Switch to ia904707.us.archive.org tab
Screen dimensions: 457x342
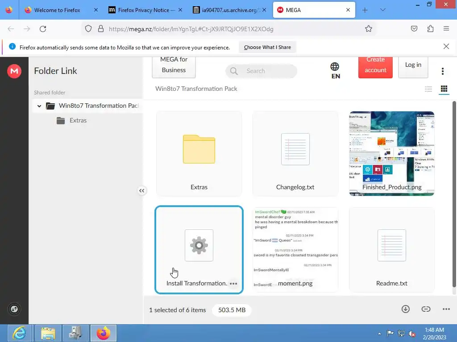pos(229,10)
